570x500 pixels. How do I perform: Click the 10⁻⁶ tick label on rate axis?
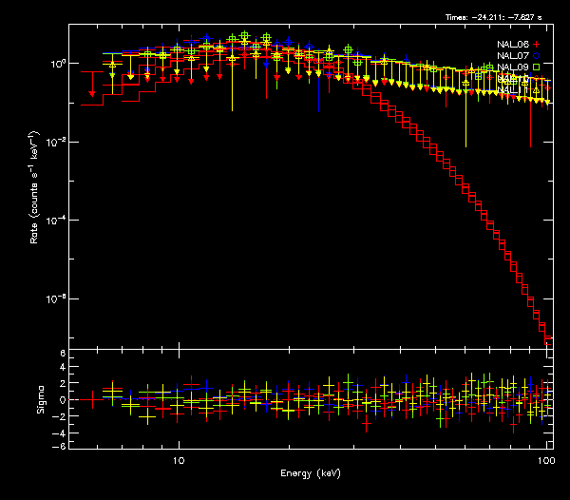(x=55, y=298)
